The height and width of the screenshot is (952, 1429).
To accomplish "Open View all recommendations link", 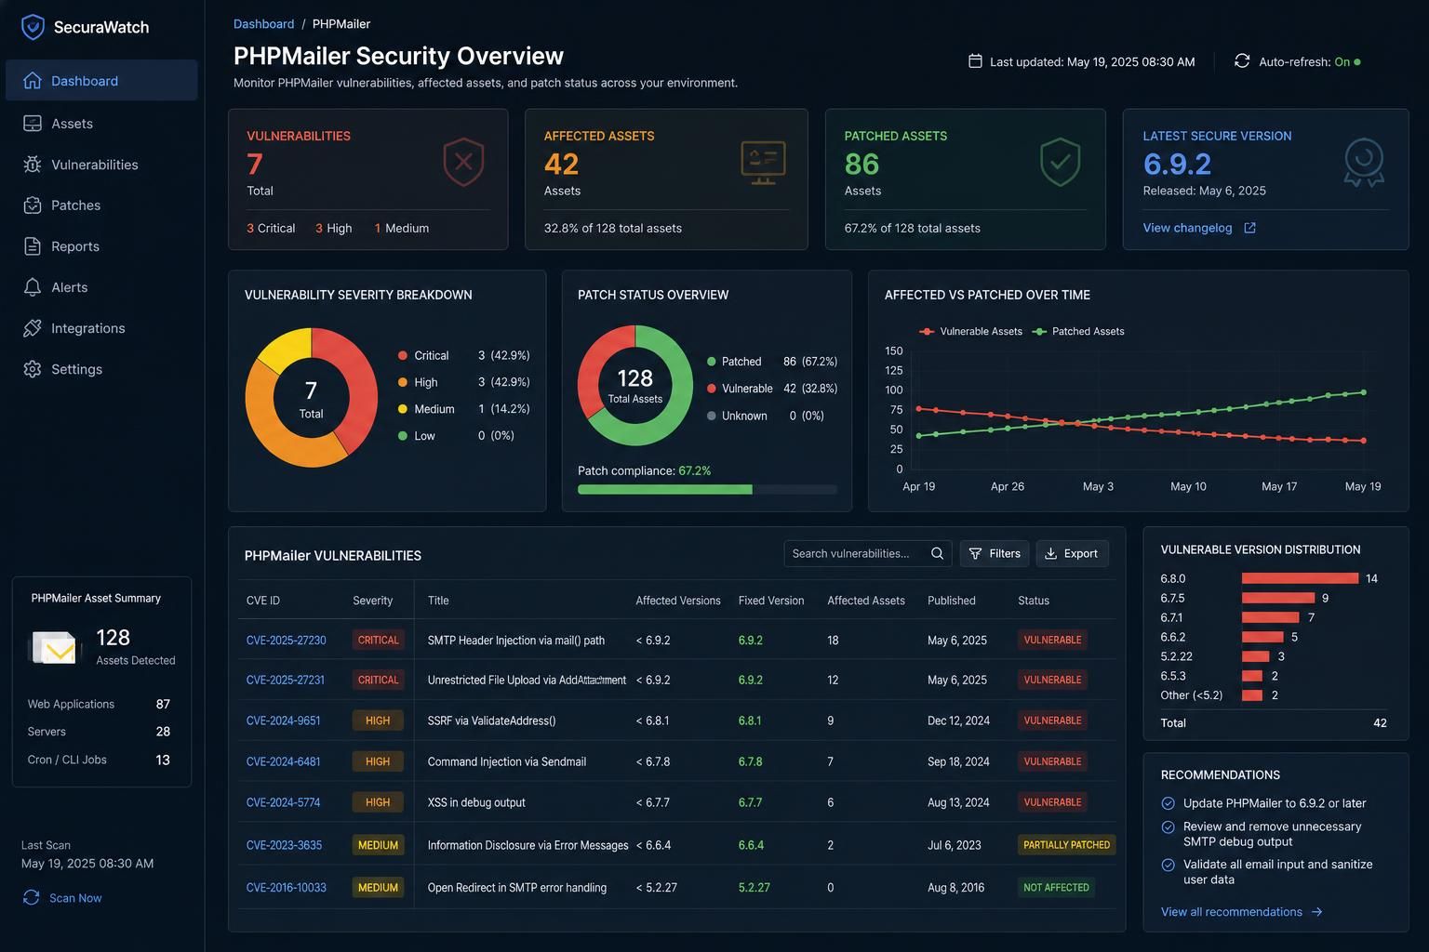I will pyautogui.click(x=1231, y=912).
